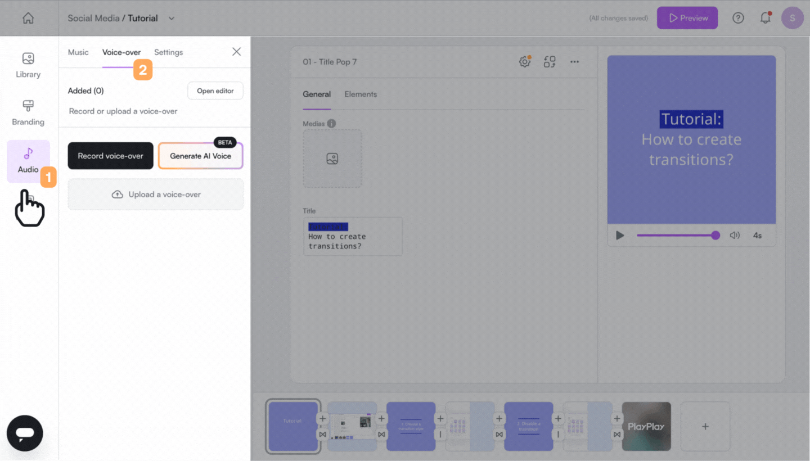Toggle transition after the first Tutorial screen
This screenshot has height=461, width=810.
coord(323,435)
